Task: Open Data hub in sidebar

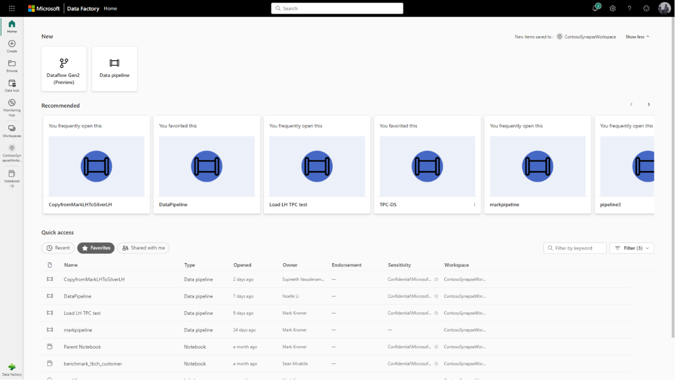Action: [x=12, y=86]
